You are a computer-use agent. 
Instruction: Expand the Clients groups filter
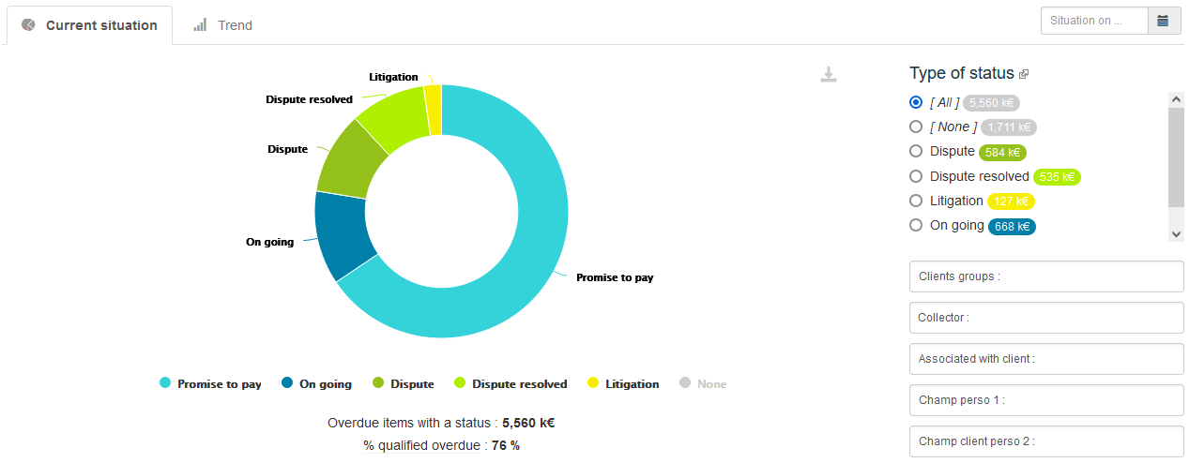[x=1046, y=276]
